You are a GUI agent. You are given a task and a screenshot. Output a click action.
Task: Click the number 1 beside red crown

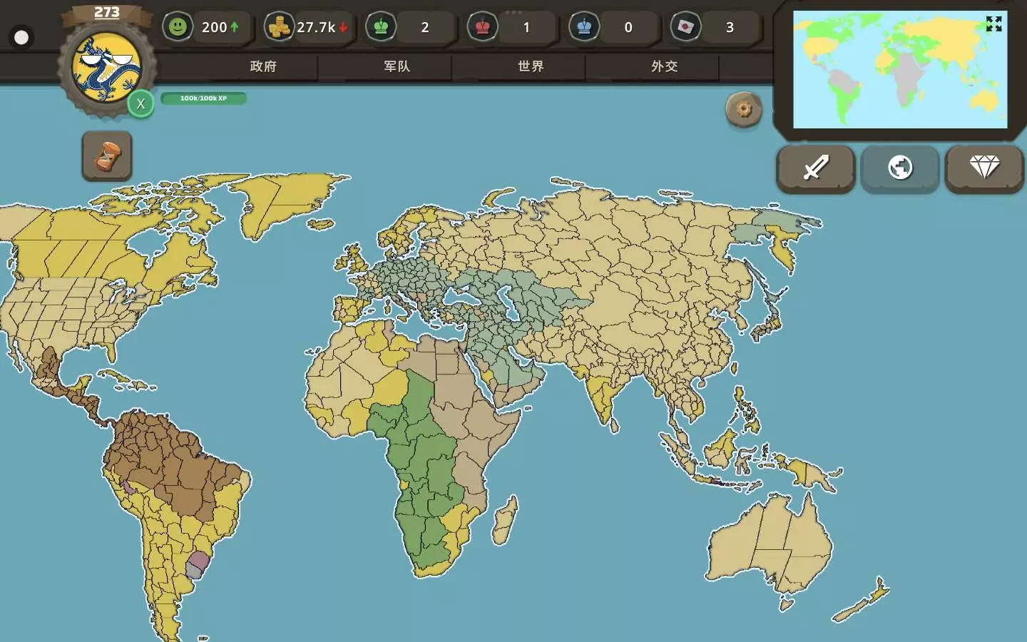click(526, 27)
